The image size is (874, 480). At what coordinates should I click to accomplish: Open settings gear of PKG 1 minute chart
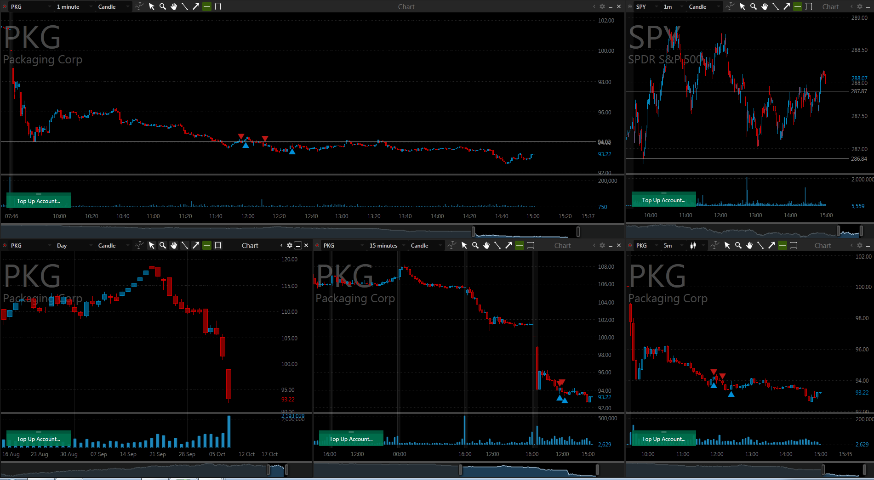coord(602,6)
